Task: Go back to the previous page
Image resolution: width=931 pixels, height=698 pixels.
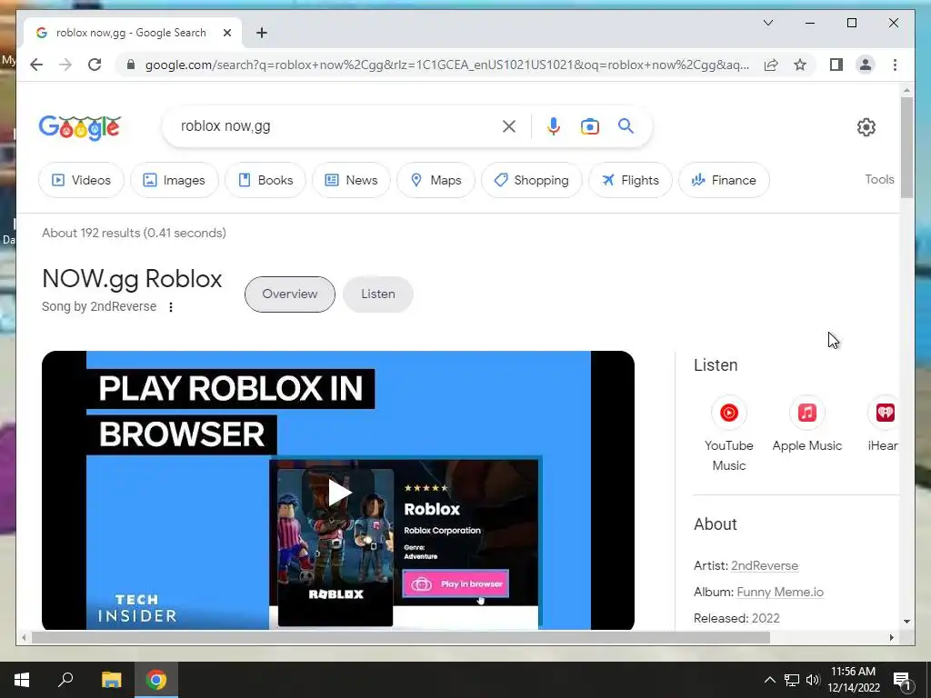Action: coord(36,65)
